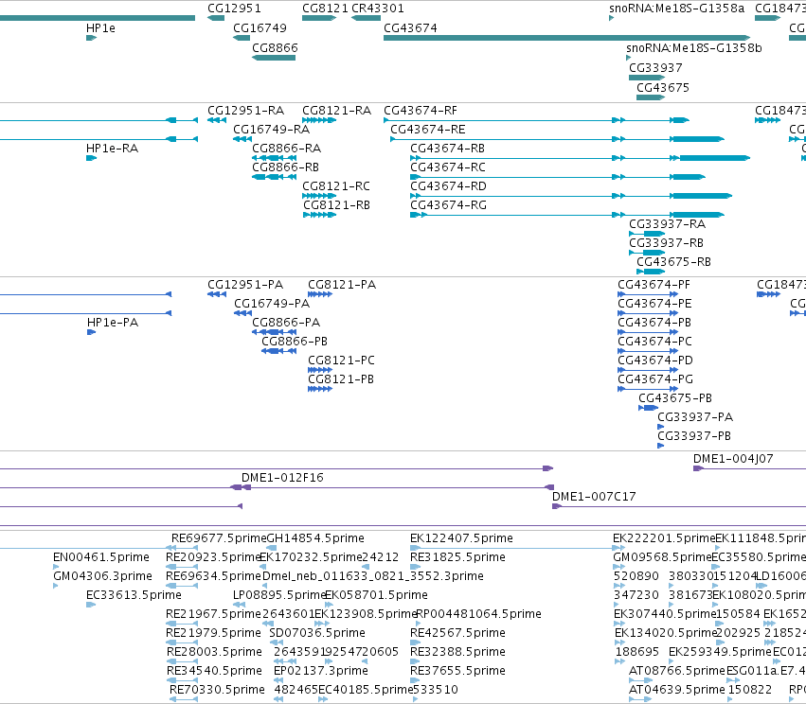Viewport: 806px width, 704px height.
Task: Click EST EC33613.5prime
Action: pyautogui.click(x=134, y=595)
